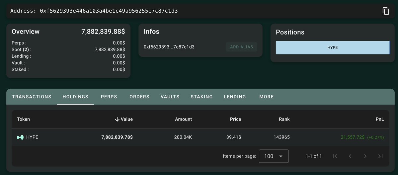Image resolution: width=398 pixels, height=175 pixels.
Task: Open the Items per page dropdown
Action: click(x=274, y=156)
